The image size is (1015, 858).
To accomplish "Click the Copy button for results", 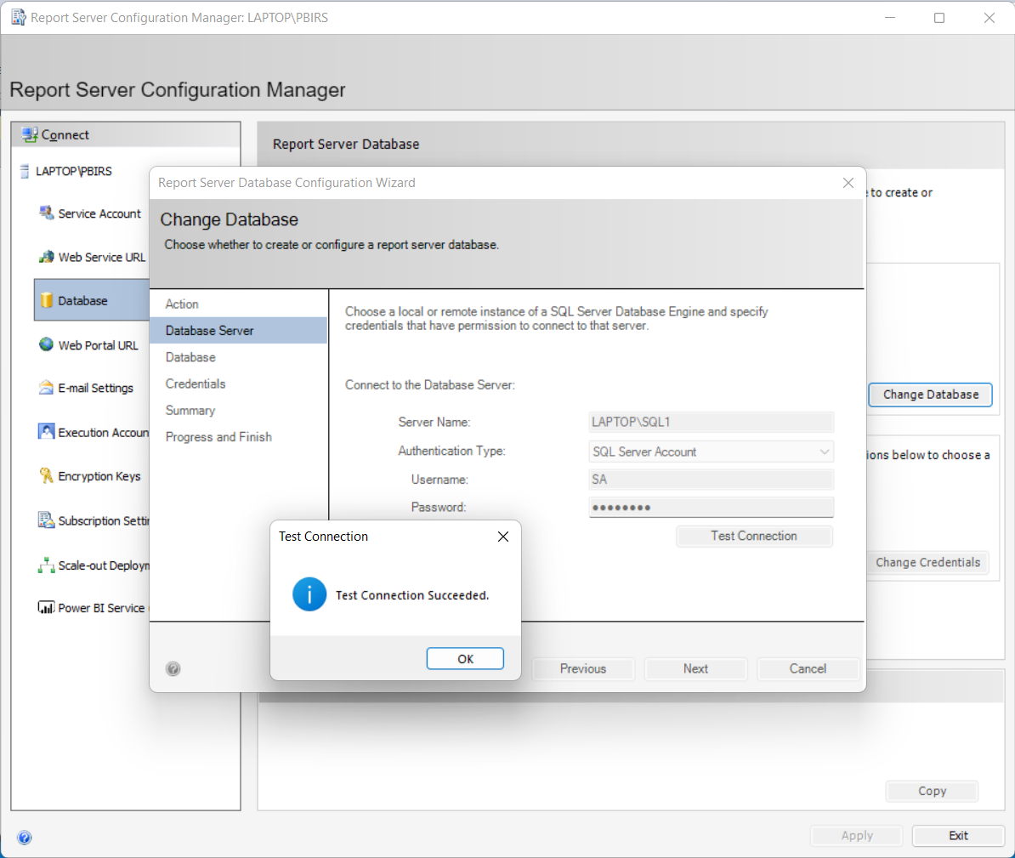I will click(x=932, y=791).
